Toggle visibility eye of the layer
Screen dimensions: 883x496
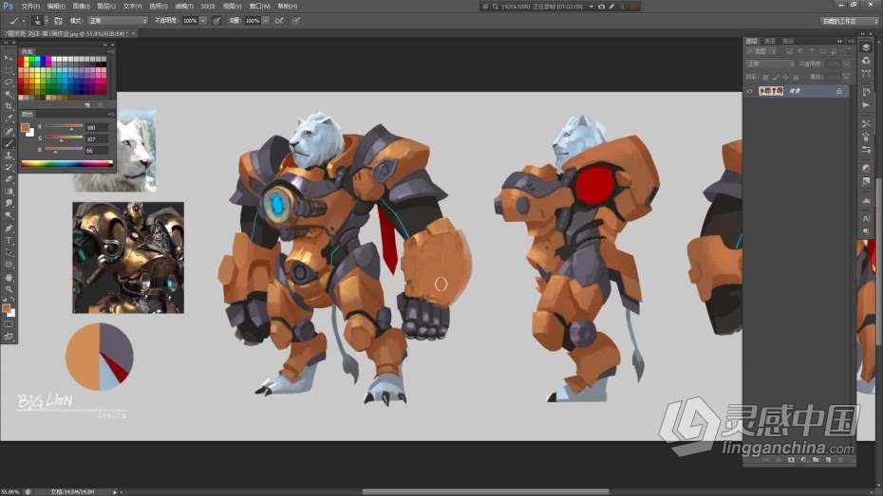click(750, 91)
